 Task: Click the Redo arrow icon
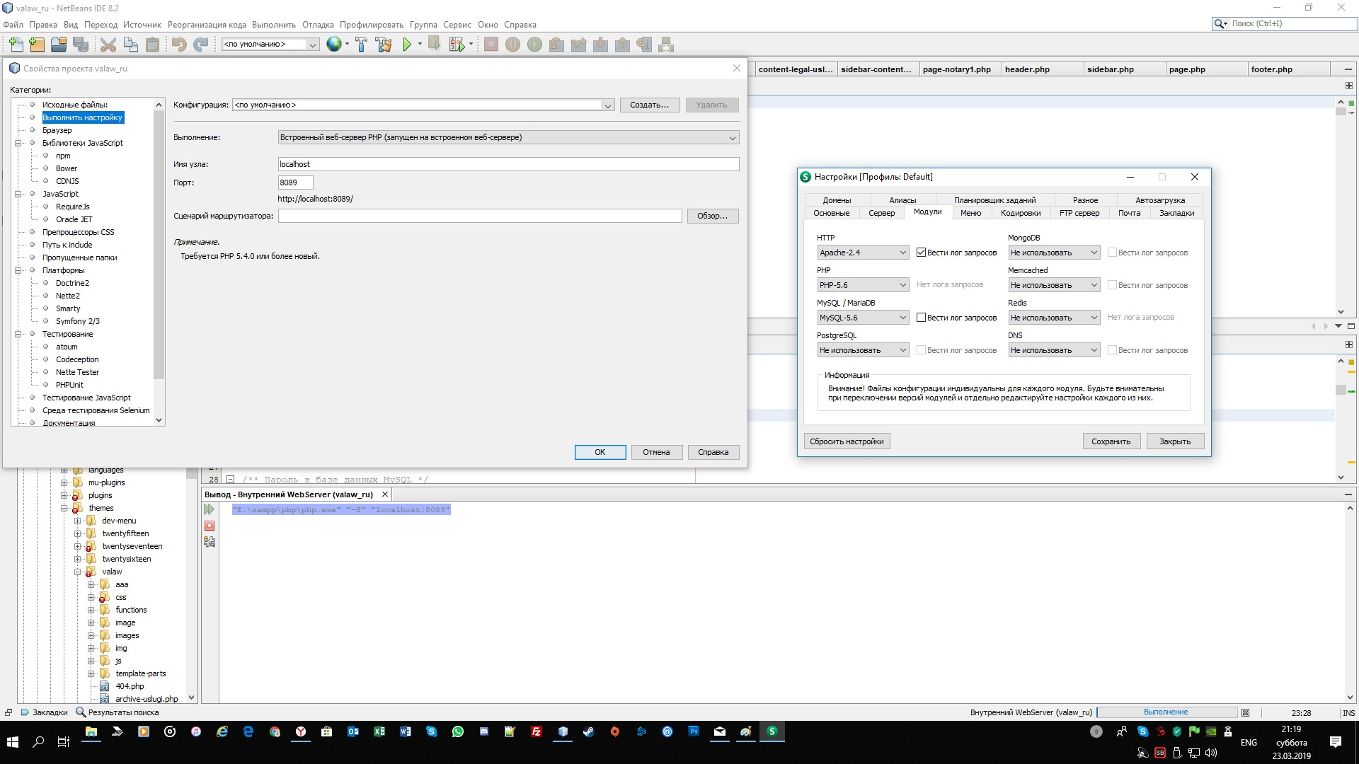click(201, 45)
